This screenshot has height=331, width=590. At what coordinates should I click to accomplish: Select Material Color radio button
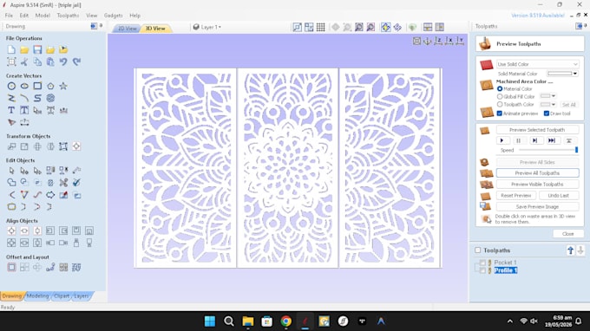click(x=500, y=88)
